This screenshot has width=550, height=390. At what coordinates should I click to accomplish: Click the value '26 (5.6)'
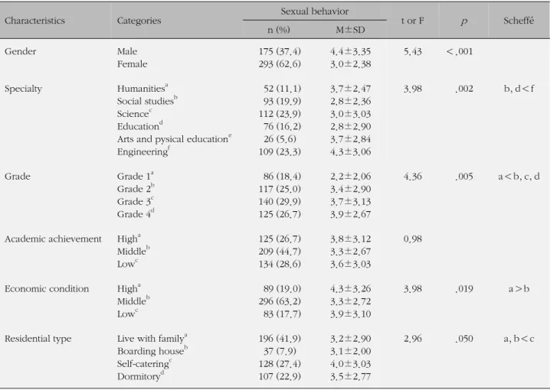coord(280,139)
